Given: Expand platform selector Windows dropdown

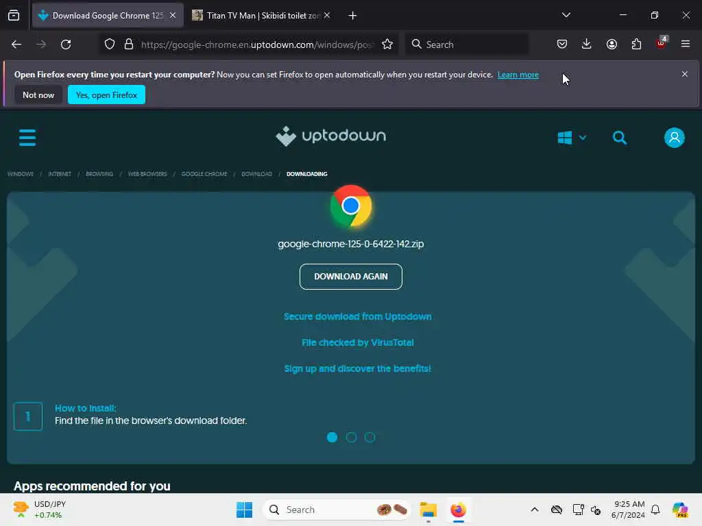Looking at the screenshot, I should (x=572, y=137).
